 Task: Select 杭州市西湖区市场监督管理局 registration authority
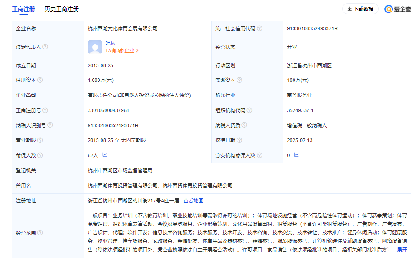pyautogui.click(x=120, y=170)
